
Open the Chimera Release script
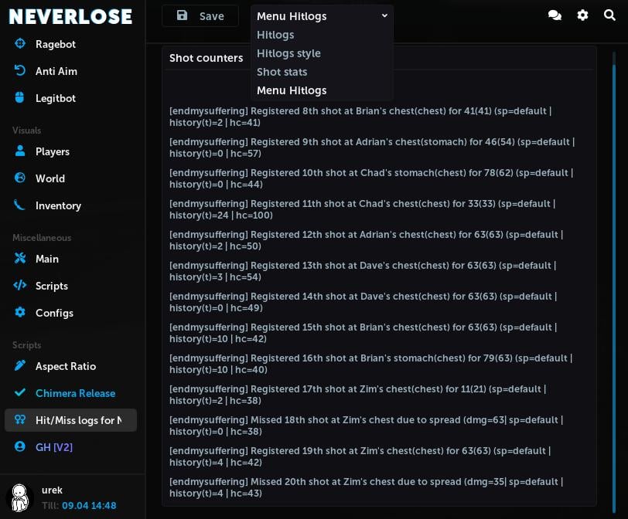tap(75, 393)
